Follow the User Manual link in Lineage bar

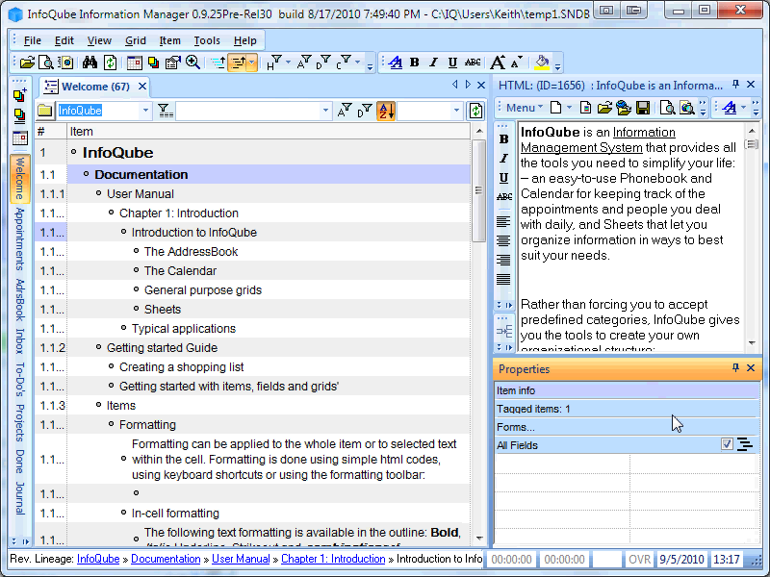pyautogui.click(x=241, y=559)
